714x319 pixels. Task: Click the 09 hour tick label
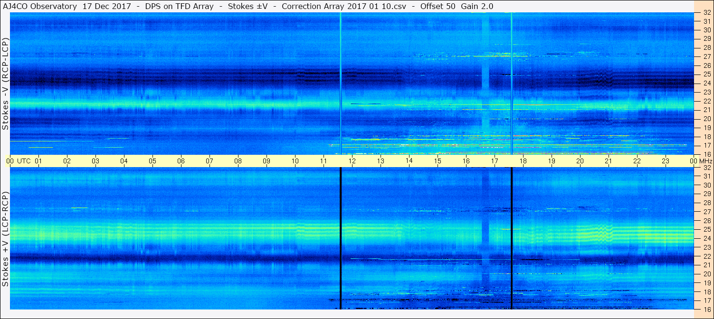click(x=267, y=161)
